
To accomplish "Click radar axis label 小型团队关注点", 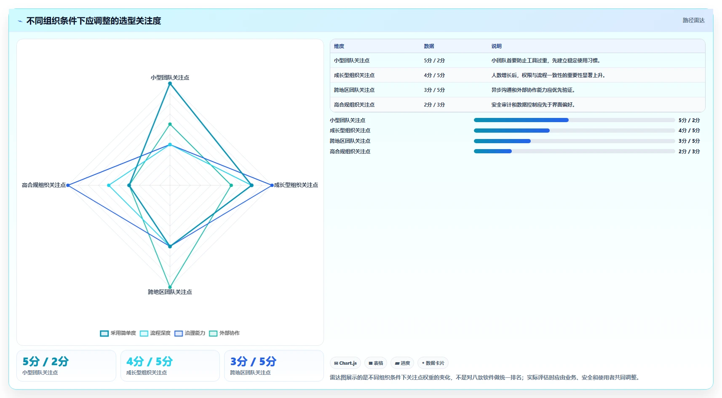I will pos(170,77).
